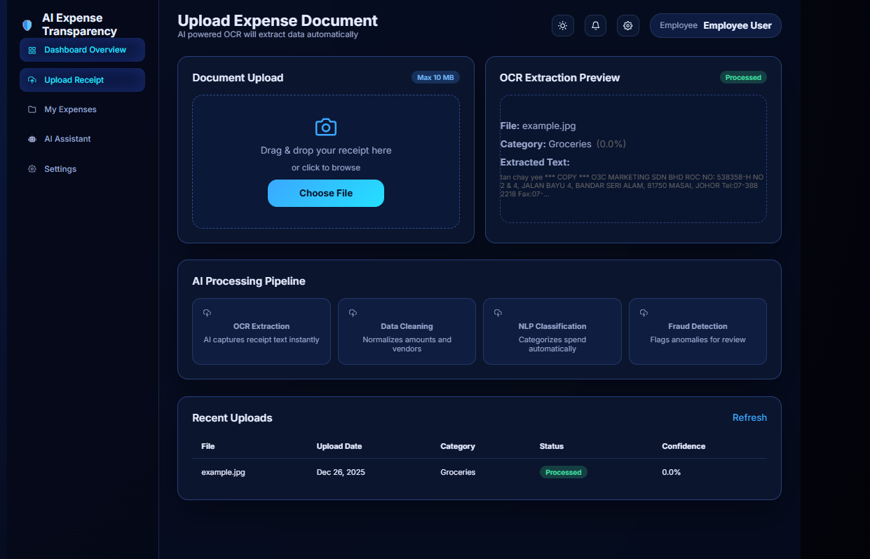Click the Choose File button
This screenshot has height=559, width=870.
tap(326, 194)
